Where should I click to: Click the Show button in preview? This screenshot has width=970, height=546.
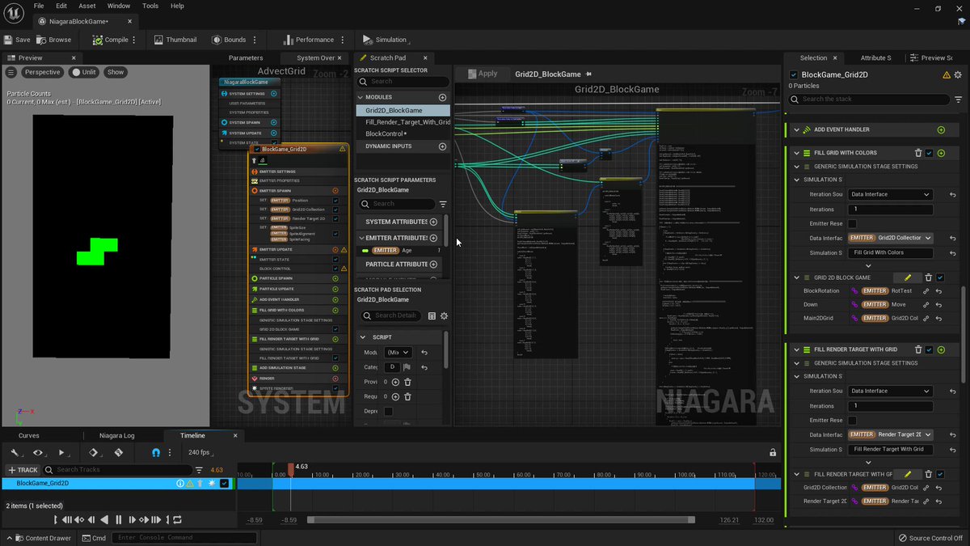coord(116,72)
